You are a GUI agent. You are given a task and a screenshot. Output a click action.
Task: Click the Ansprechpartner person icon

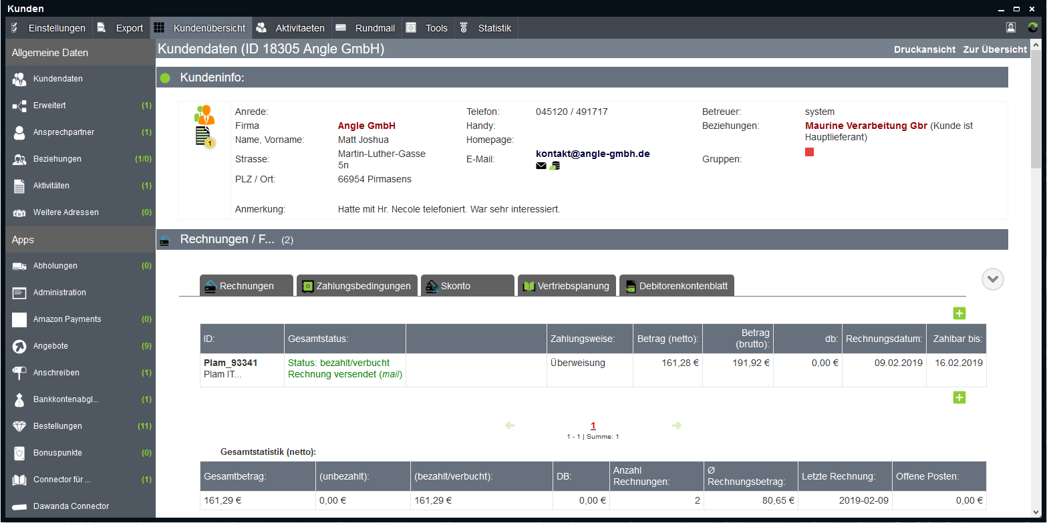pyautogui.click(x=19, y=132)
